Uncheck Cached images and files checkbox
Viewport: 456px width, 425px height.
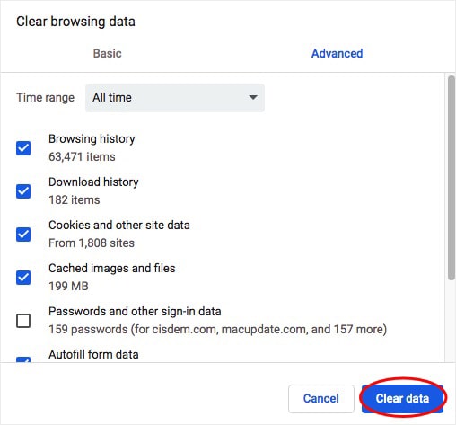(23, 278)
